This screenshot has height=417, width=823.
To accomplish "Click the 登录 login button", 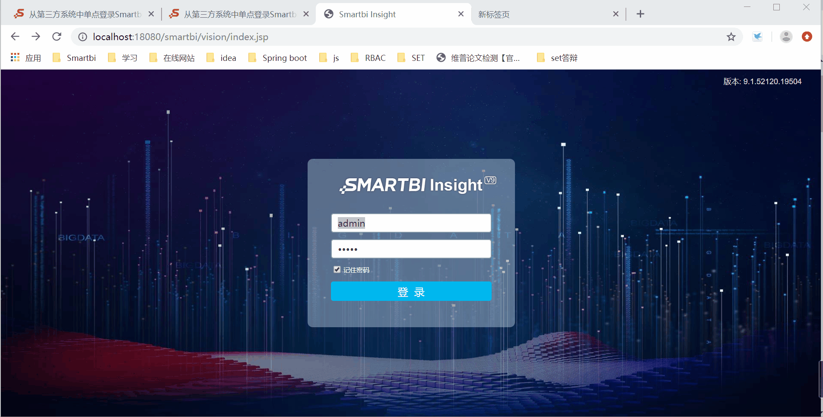I will 411,291.
